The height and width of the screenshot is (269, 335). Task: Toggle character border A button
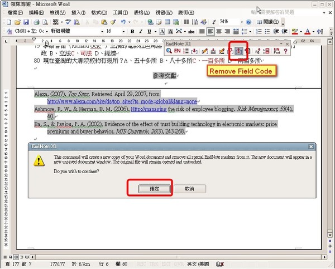[x=162, y=31]
